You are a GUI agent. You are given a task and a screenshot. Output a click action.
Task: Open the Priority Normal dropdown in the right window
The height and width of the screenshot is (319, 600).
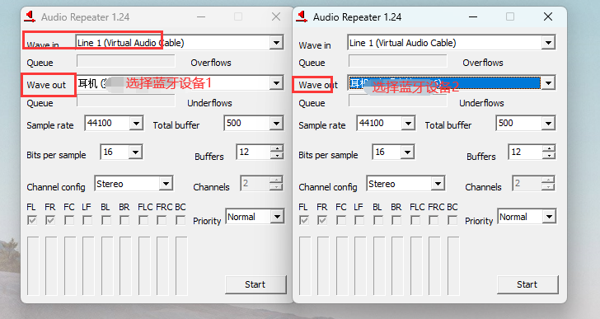click(549, 217)
